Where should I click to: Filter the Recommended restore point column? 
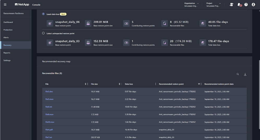[x=199, y=84]
